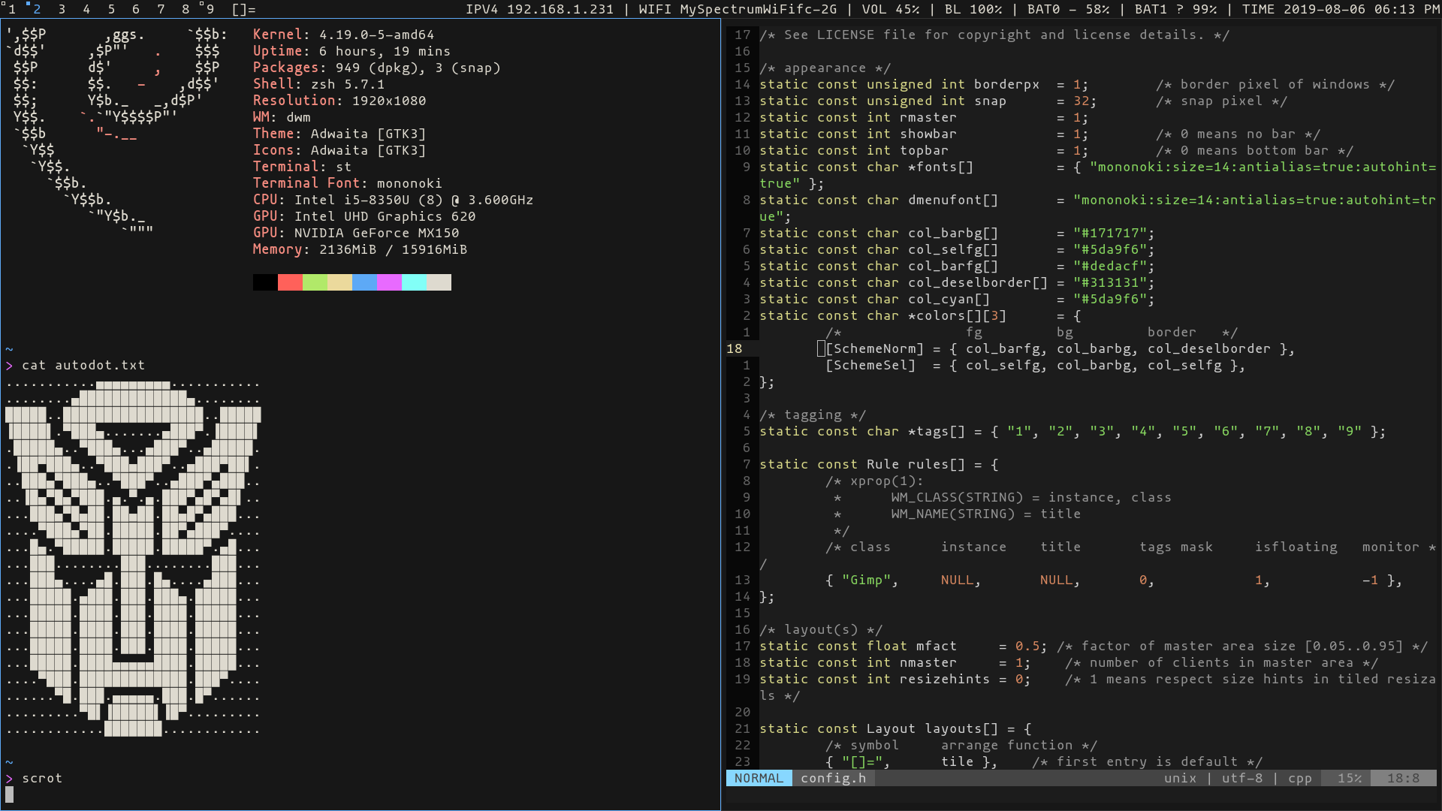The height and width of the screenshot is (811, 1442).
Task: Click the magenta color block in neofetch
Action: 389,282
